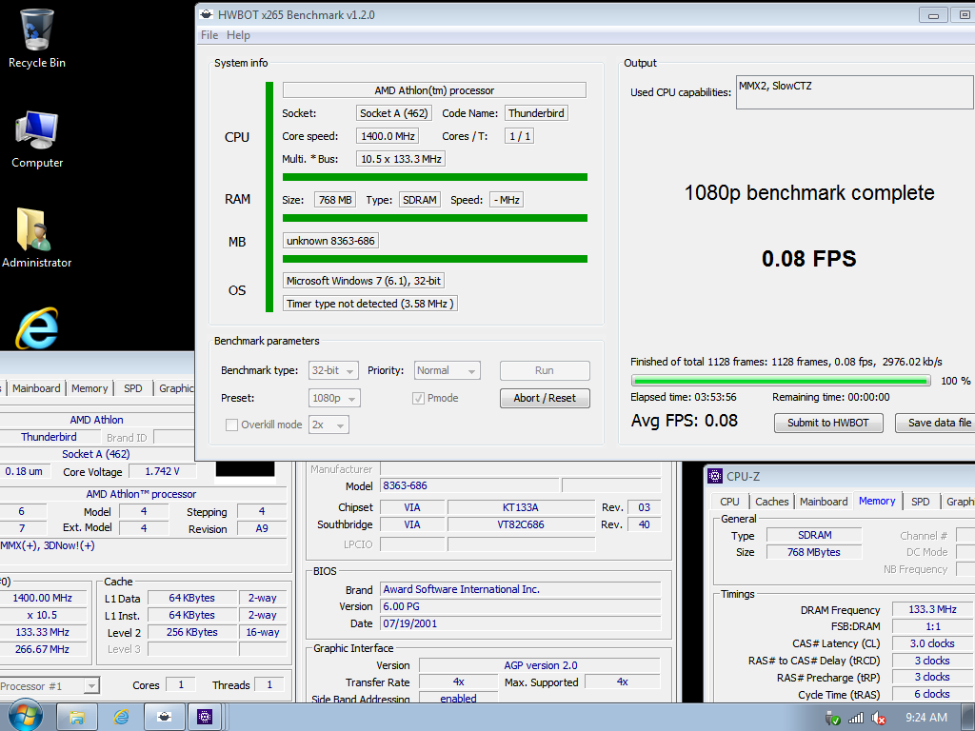The width and height of the screenshot is (975, 731).
Task: Click the Run button
Action: point(545,370)
